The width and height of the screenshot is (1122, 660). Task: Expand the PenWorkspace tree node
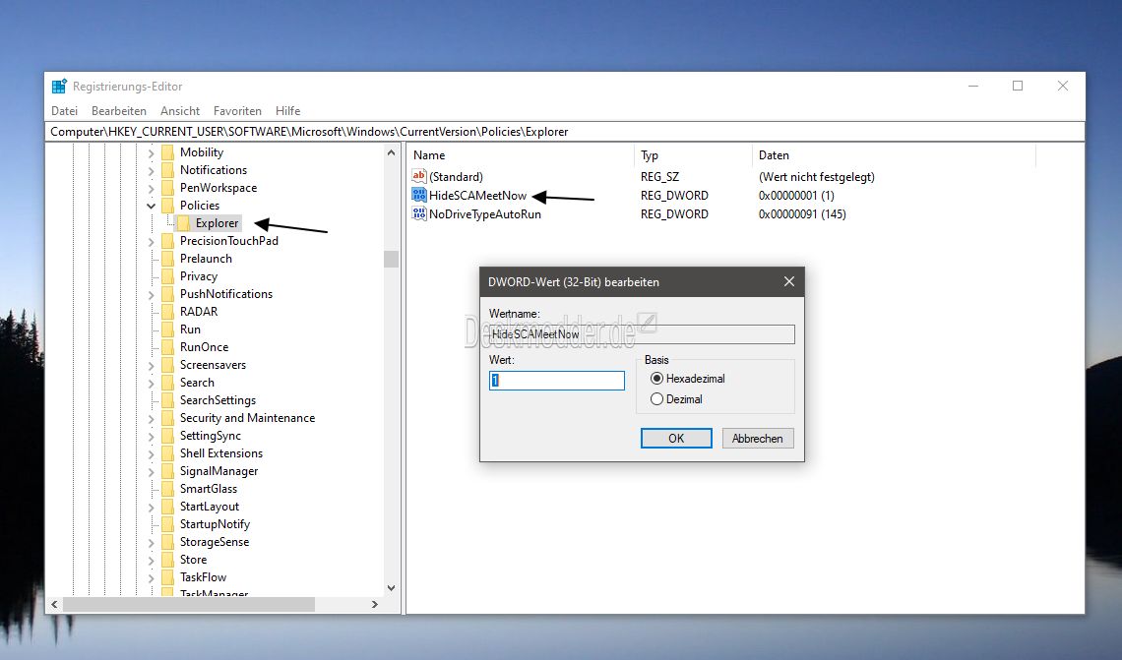[151, 189]
